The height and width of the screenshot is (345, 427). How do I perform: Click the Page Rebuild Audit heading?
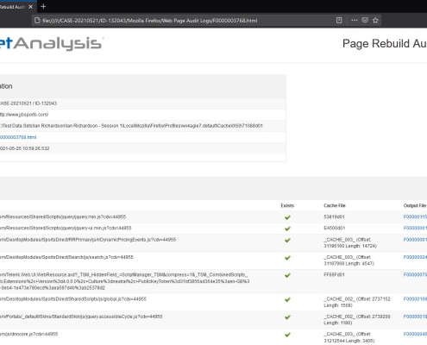pyautogui.click(x=385, y=44)
